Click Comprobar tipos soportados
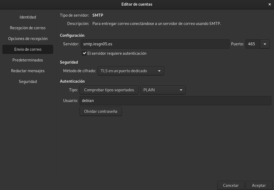Screen dimensions: 274x190 tap(109, 90)
